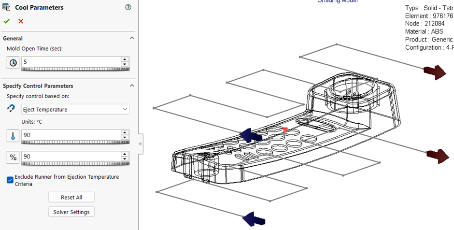Select the blue coolant arrow over the part
Viewport: 454px width, 230px height.
click(251, 135)
